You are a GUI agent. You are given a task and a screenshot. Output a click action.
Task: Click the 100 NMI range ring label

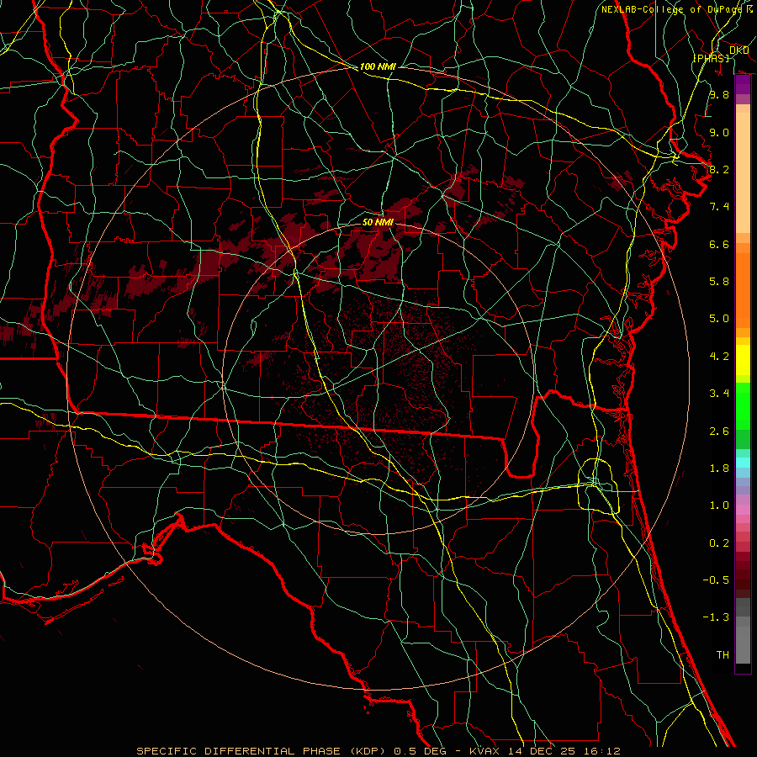(378, 66)
